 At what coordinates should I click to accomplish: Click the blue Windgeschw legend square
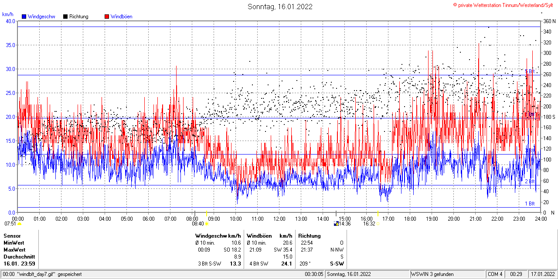click(24, 17)
